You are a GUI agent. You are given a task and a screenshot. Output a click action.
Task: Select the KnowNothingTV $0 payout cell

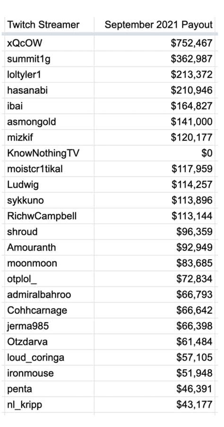[155, 153]
